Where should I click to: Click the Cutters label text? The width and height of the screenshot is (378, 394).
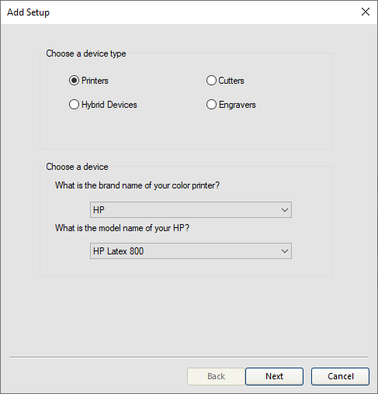pos(231,81)
